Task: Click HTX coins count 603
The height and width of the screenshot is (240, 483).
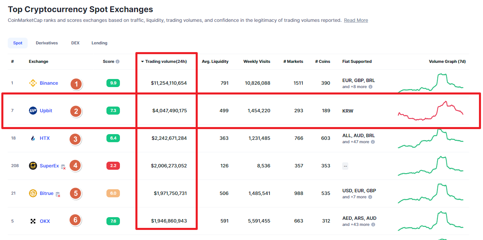Action: [x=326, y=138]
